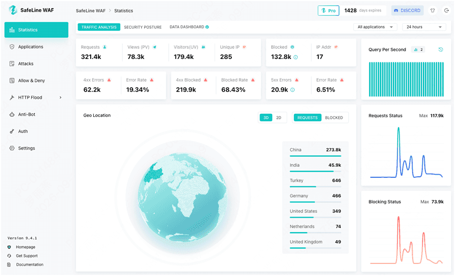Image resolution: width=455 pixels, height=276 pixels.
Task: Click the info icon beside 132.8k
Action: 296,57
